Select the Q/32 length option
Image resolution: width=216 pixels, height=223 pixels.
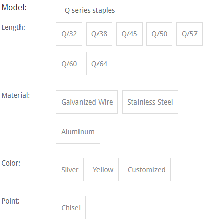pos(69,34)
